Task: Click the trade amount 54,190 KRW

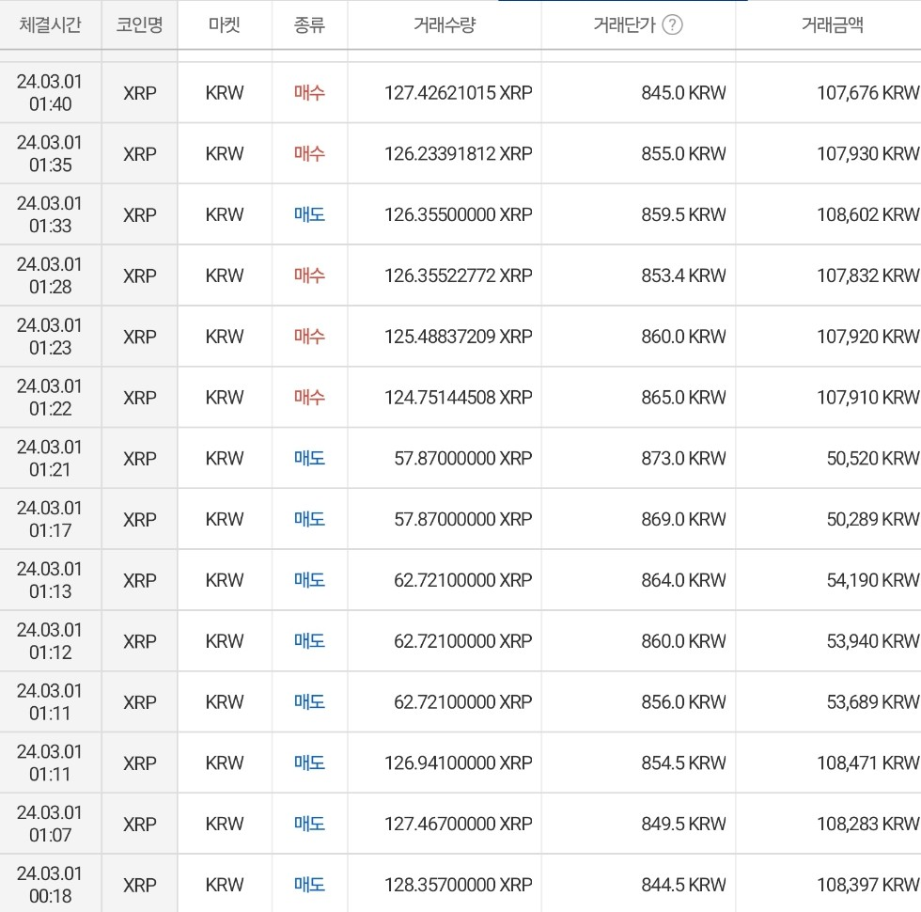Action: tap(873, 580)
